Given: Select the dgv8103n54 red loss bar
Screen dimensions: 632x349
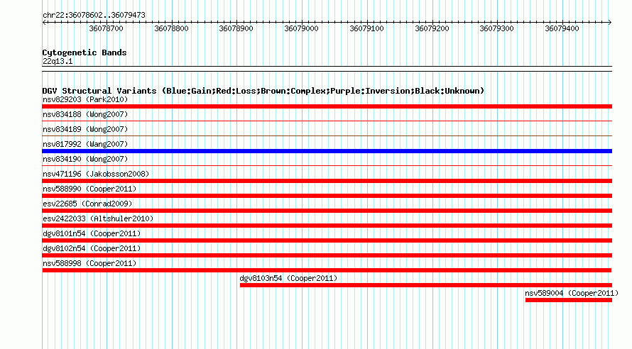Looking at the screenshot, I should [x=425, y=285].
